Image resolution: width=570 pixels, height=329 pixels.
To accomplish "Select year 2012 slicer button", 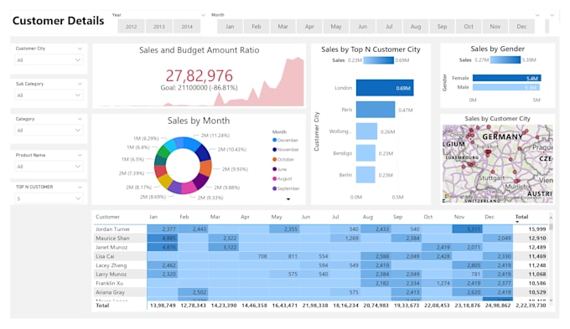I will click(x=132, y=27).
